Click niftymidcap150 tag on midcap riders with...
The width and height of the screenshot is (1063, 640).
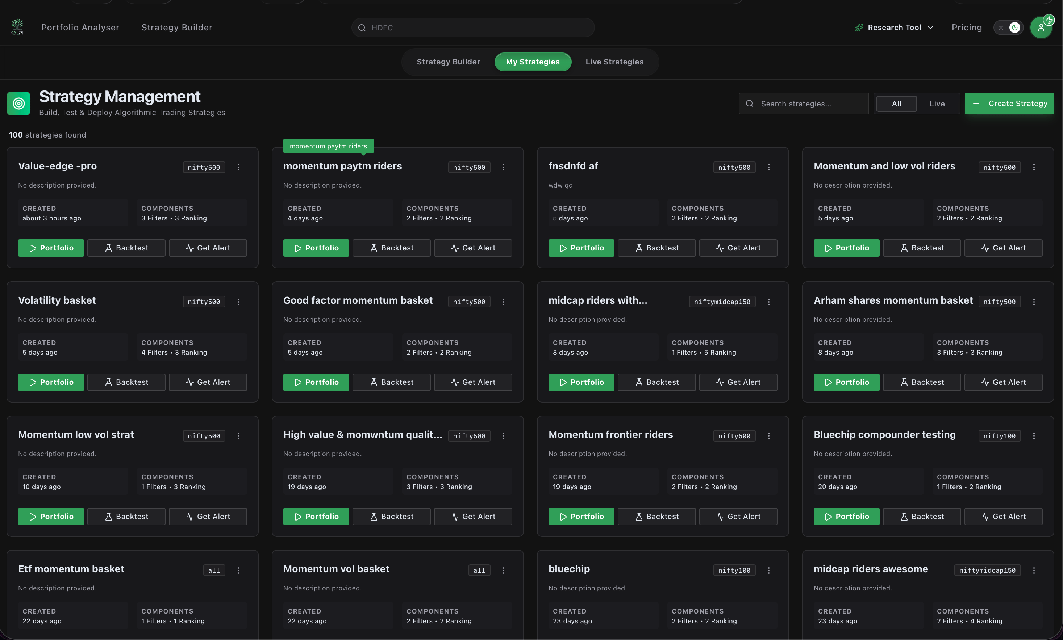click(x=722, y=302)
